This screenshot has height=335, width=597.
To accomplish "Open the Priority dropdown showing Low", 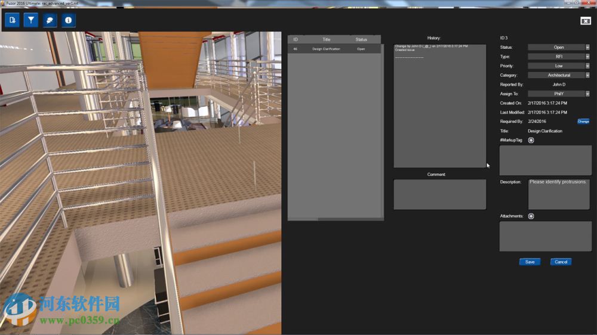I will click(x=559, y=66).
